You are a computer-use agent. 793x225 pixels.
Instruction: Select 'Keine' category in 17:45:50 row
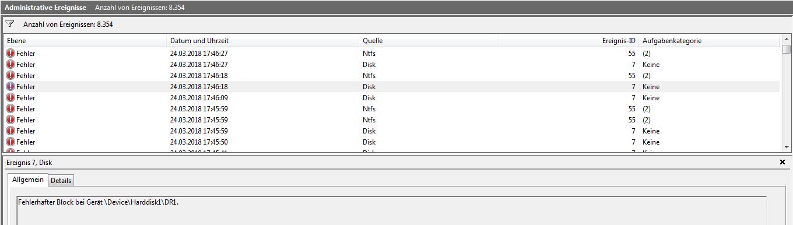(x=651, y=142)
